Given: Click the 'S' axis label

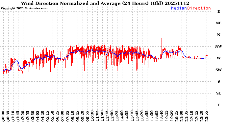Looking at the screenshot, I should click(218, 81).
